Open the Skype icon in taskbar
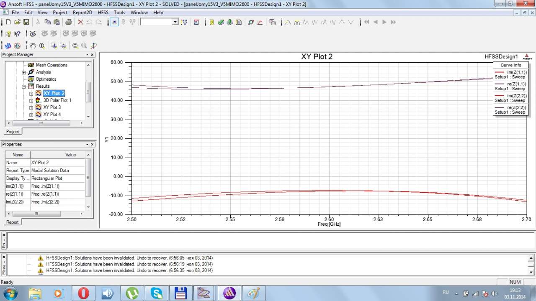Viewport: 536px width, 301px height. point(157,293)
